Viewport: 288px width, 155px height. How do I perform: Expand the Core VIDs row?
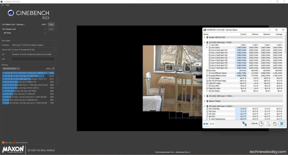pos(207,45)
